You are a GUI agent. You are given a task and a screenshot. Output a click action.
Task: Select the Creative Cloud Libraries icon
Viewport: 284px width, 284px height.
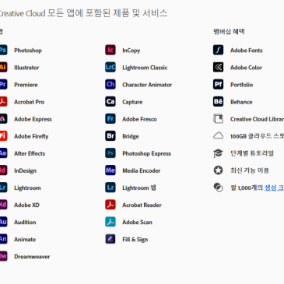click(218, 119)
